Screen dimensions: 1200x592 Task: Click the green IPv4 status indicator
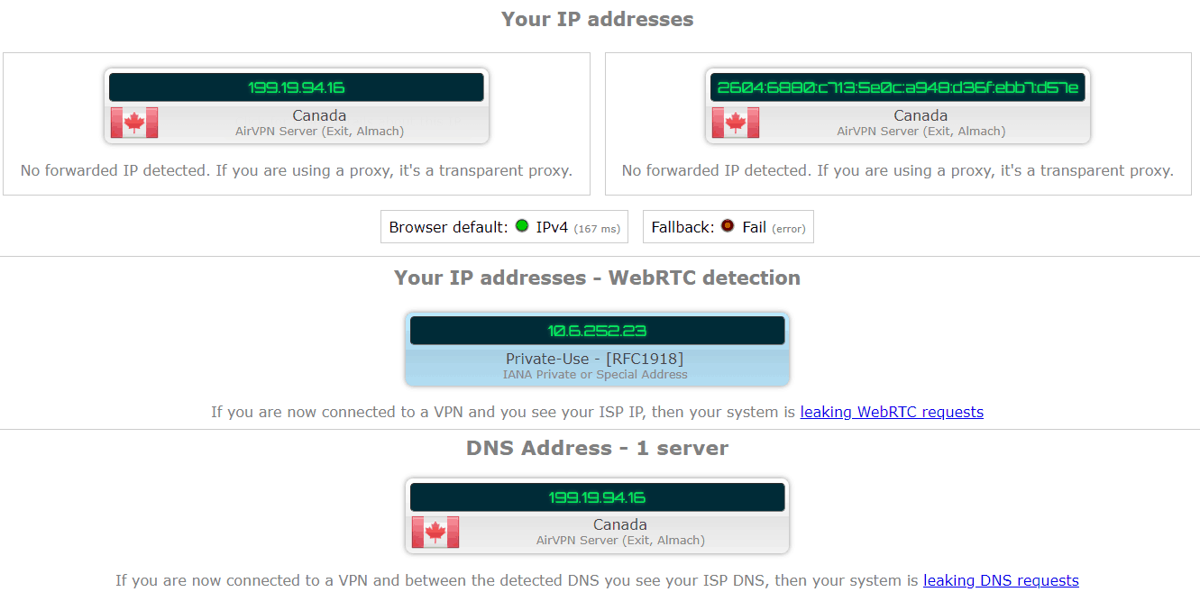[522, 226]
